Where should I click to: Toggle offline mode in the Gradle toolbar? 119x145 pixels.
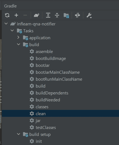pyautogui.click(x=77, y=15)
